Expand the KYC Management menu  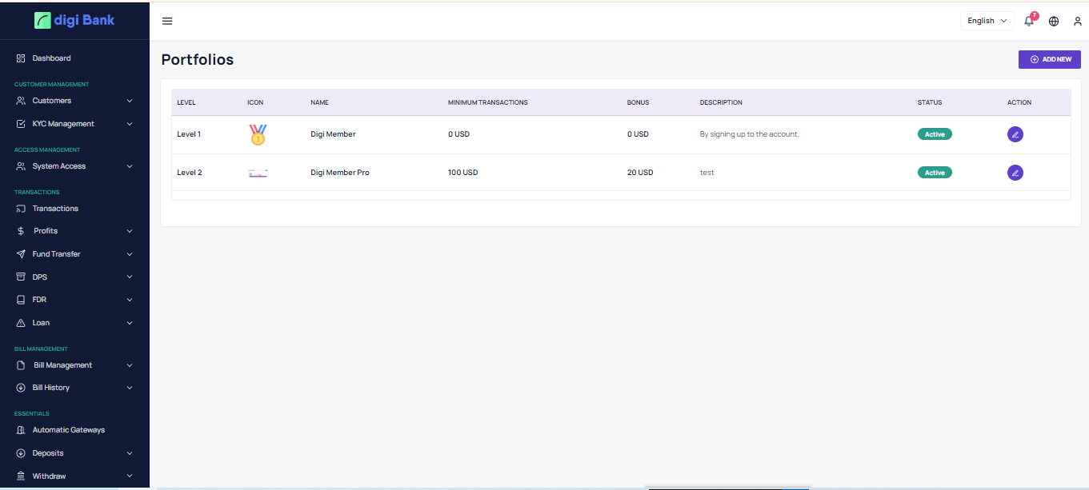[74, 124]
